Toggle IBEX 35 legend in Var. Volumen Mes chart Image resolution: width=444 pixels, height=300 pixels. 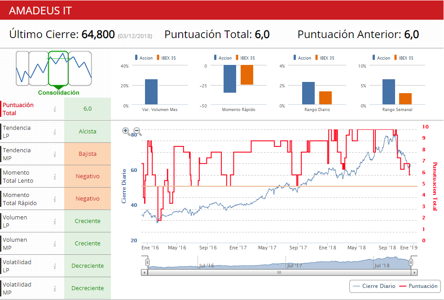(x=166, y=58)
